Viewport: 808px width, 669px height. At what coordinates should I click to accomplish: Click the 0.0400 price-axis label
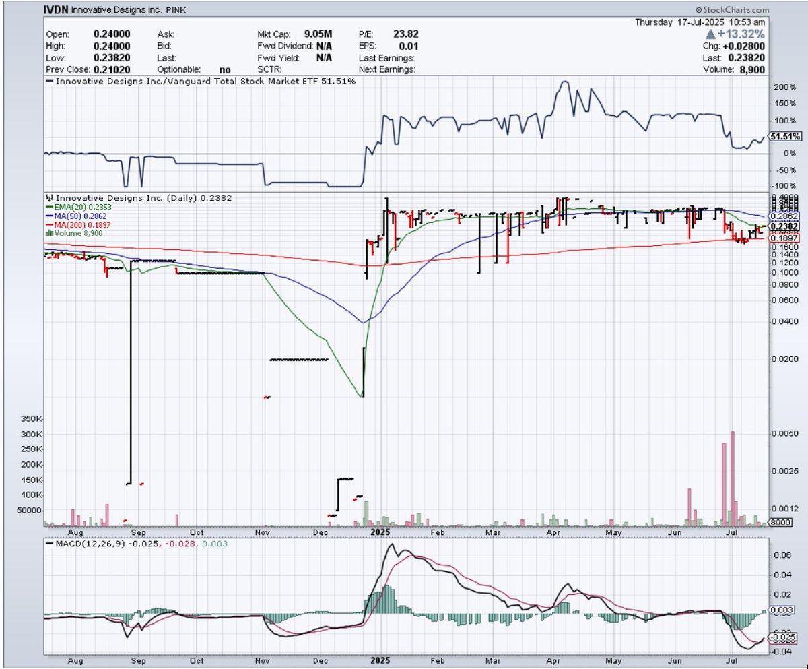click(784, 322)
